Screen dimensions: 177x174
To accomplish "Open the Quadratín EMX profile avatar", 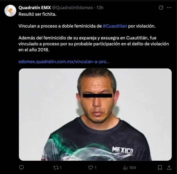I will [x=10, y=11].
